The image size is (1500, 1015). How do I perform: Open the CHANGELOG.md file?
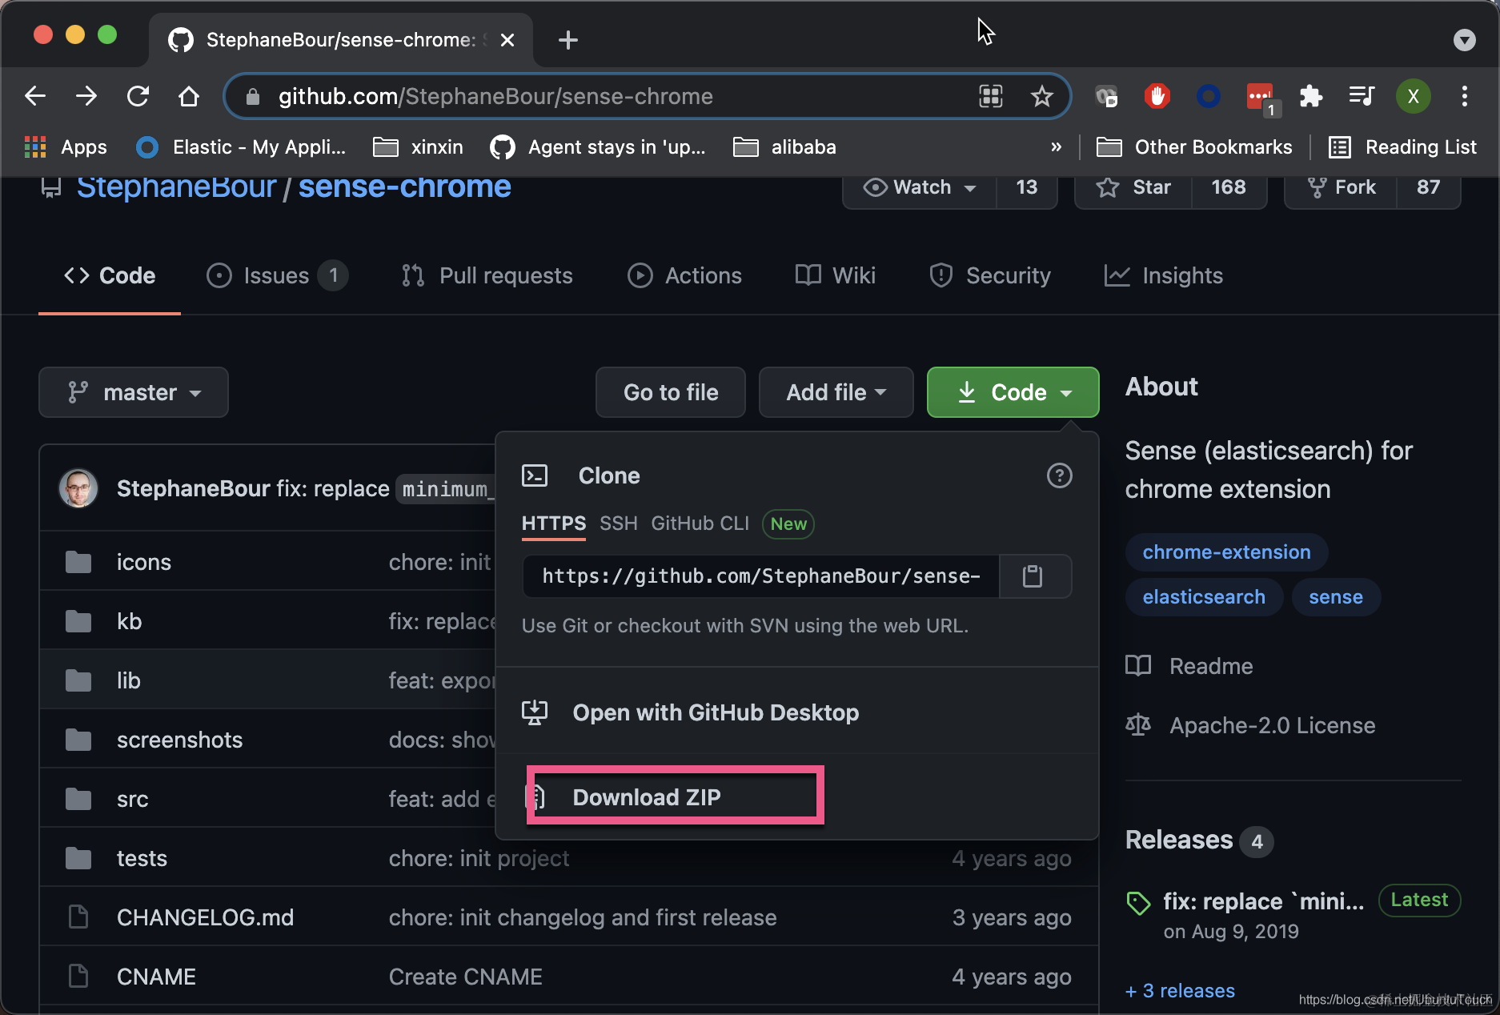(x=205, y=917)
